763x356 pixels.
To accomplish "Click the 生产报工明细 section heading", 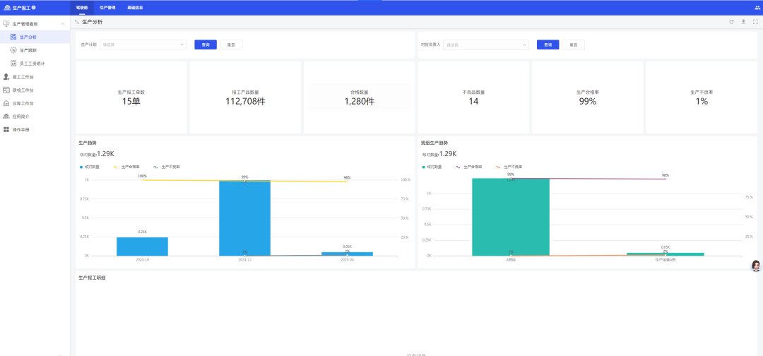I will (92, 278).
